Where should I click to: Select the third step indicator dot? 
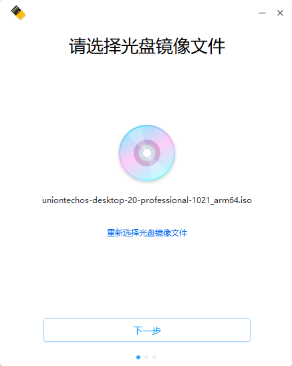click(x=154, y=357)
